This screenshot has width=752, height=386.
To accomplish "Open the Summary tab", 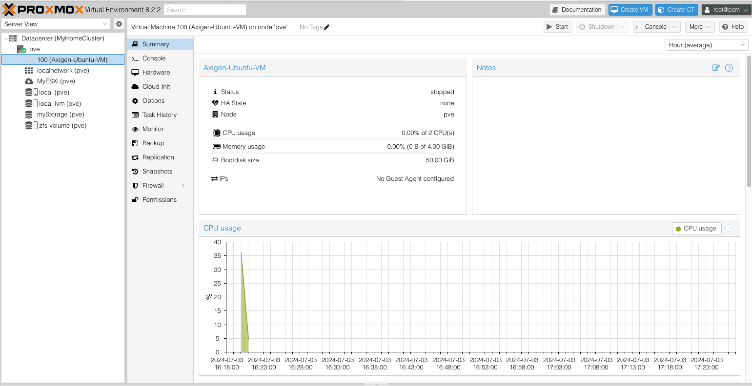I will point(160,44).
